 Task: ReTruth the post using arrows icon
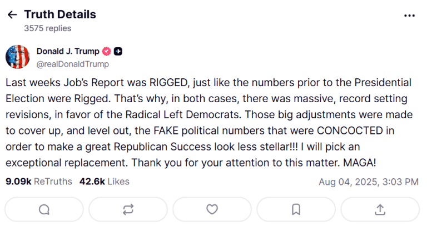tap(128, 209)
